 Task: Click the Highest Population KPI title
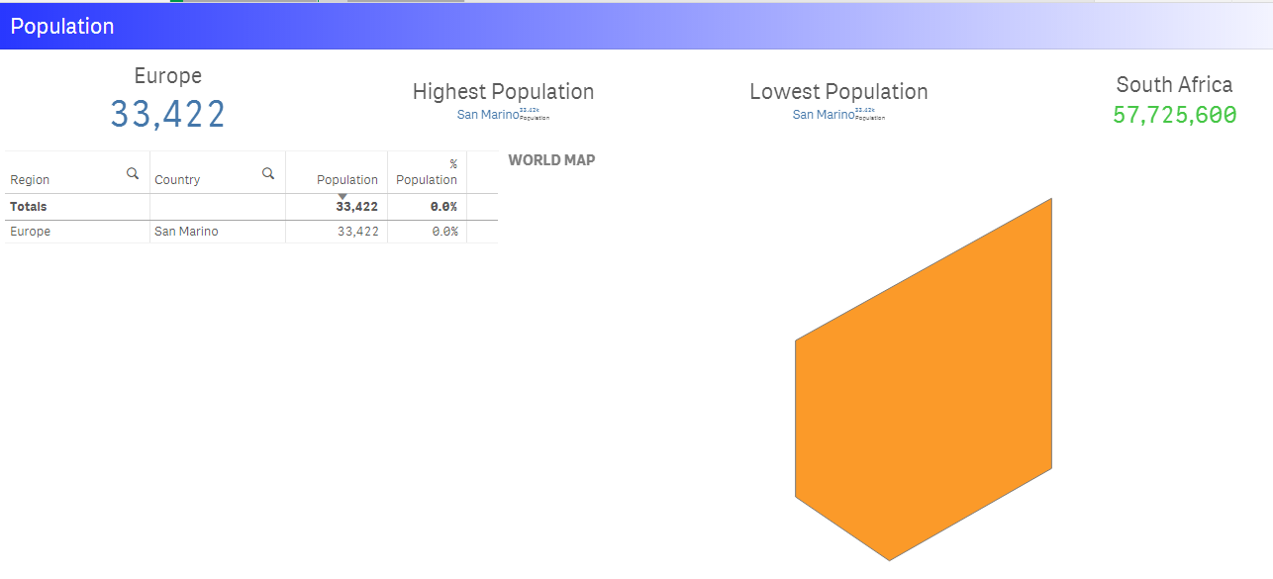tap(503, 92)
